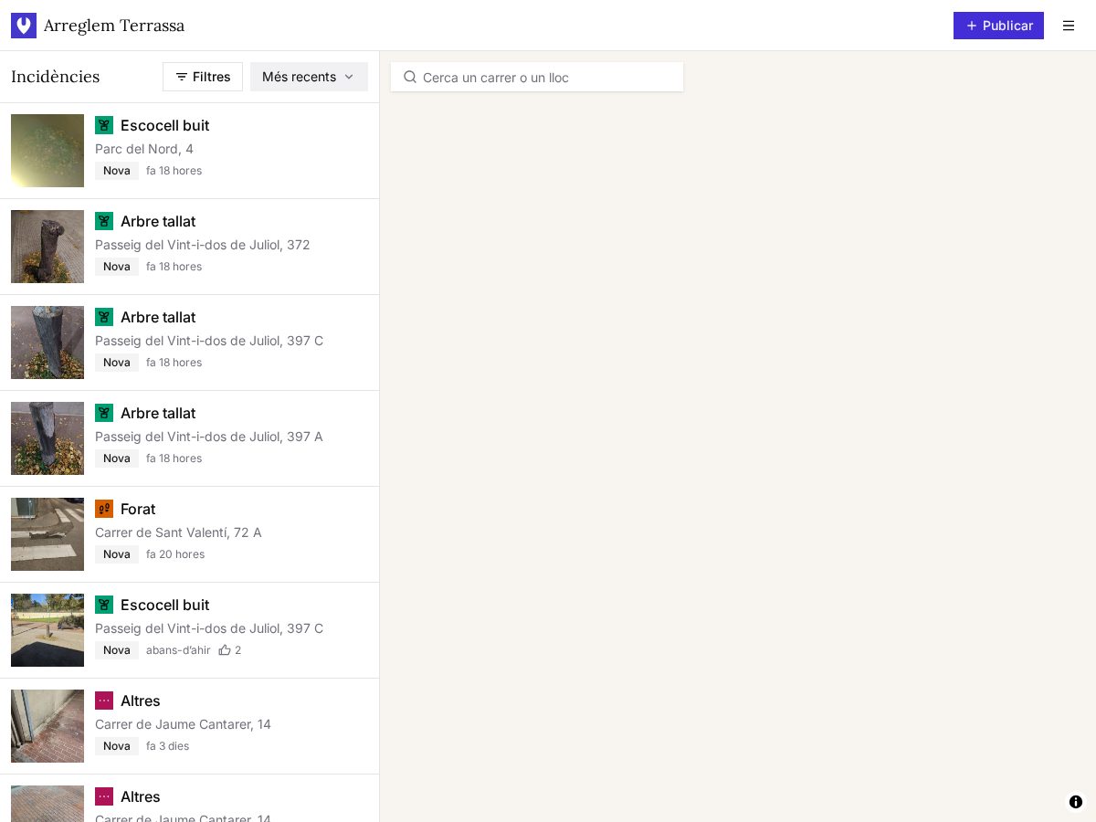Screen dimensions: 1096x822
Task: Click fa 20 hores timestamp
Action: [x=175, y=554]
